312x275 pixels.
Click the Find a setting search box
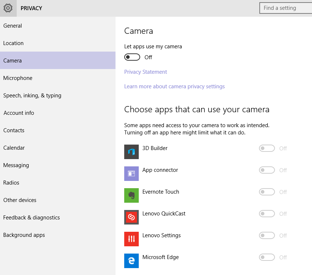click(286, 8)
